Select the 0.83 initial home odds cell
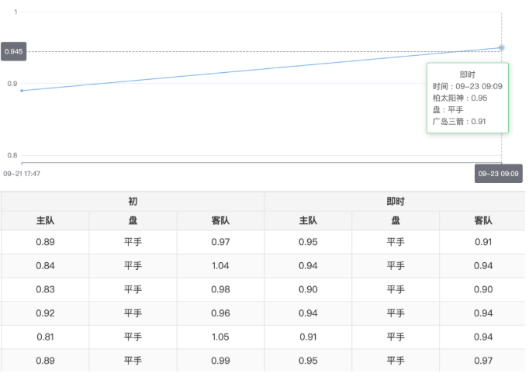This screenshot has width=529, height=387. (45, 290)
